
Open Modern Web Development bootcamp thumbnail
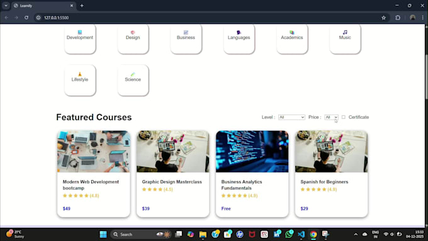[94, 152]
